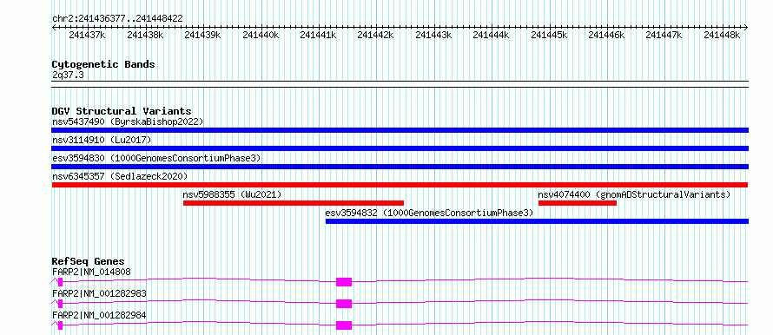The height and width of the screenshot is (335, 773).
Task: Click the small left exon of FARP2|NM_001282983
Action: pyautogui.click(x=60, y=304)
